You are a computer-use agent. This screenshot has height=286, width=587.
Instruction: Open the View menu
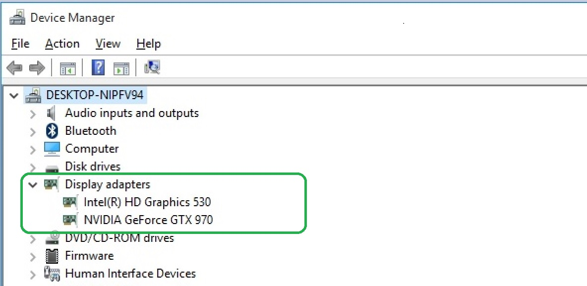[x=108, y=44]
